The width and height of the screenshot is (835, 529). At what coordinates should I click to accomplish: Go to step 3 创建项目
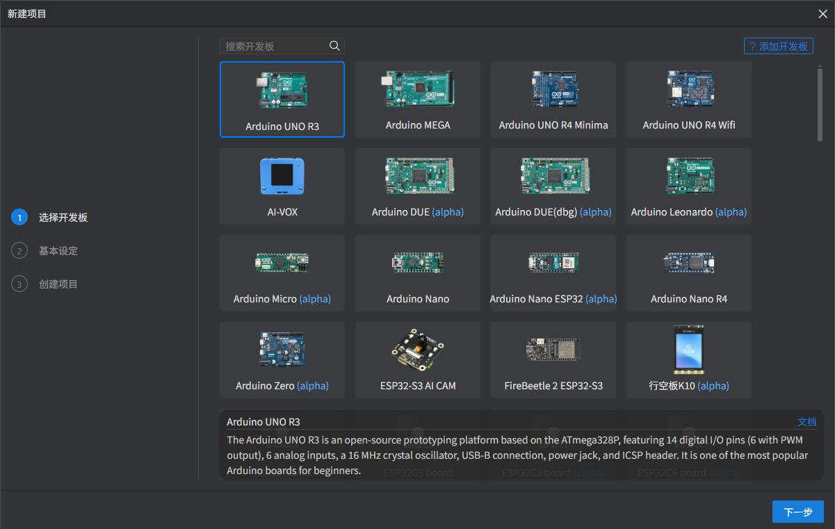(x=44, y=284)
